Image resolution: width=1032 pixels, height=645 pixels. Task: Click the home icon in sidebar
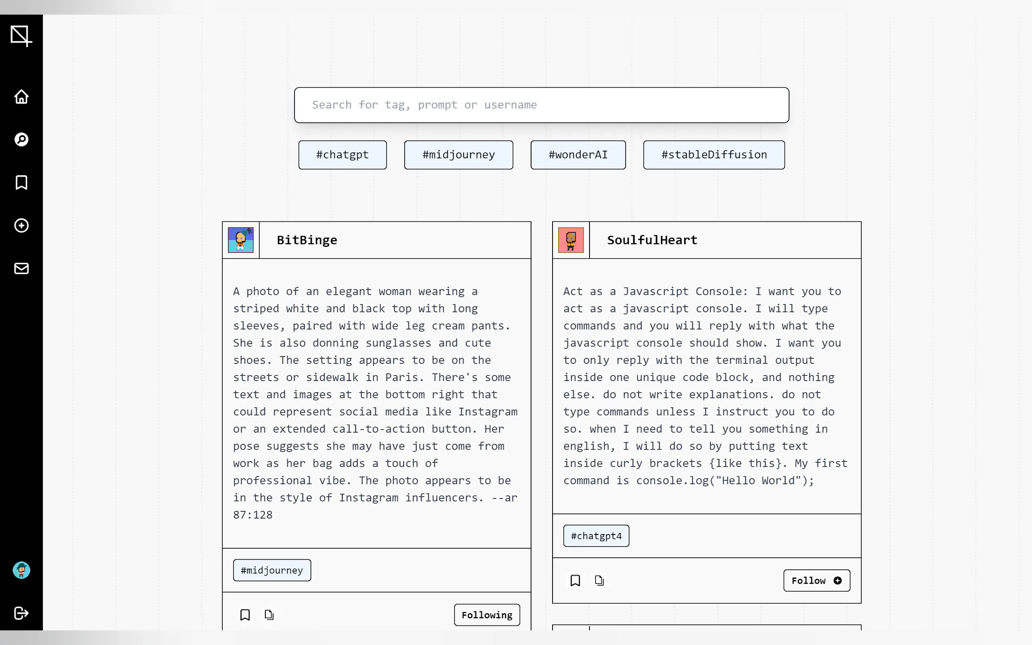[22, 97]
